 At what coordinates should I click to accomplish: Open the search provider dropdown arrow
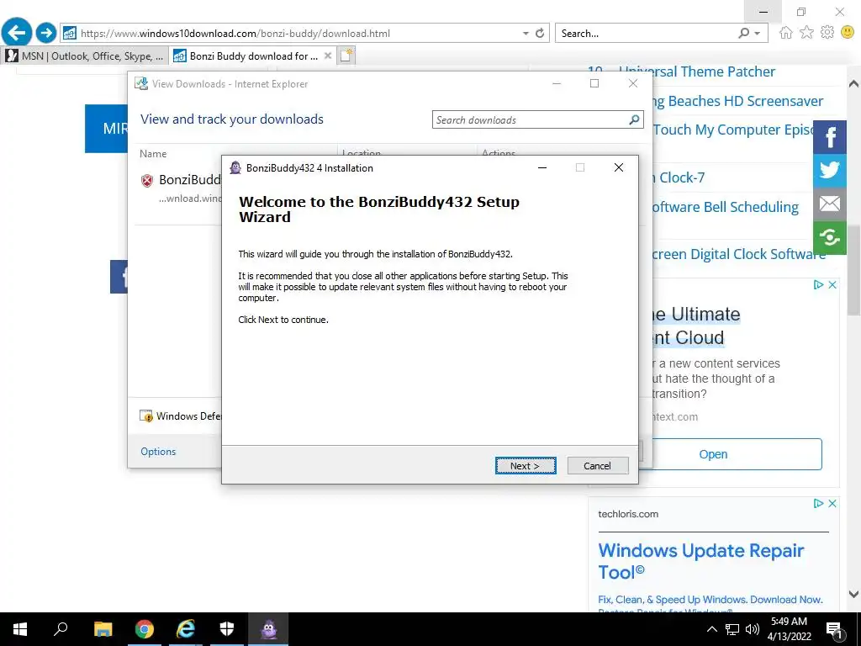click(758, 33)
